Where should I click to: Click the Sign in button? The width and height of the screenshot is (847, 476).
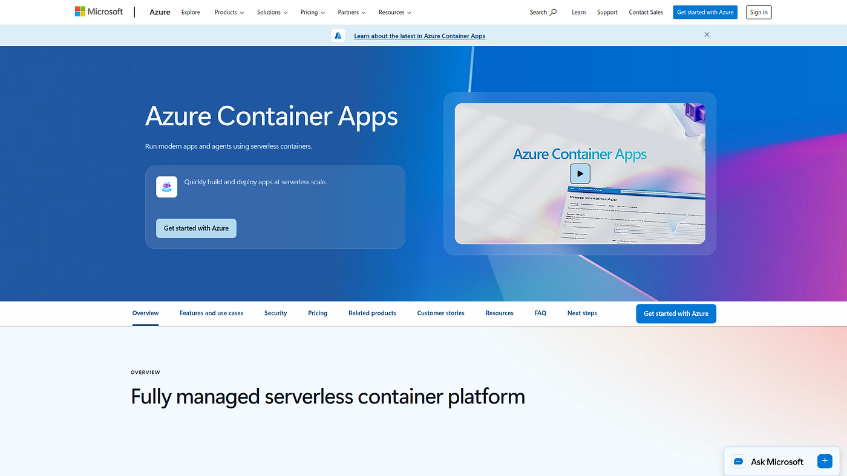tap(759, 12)
